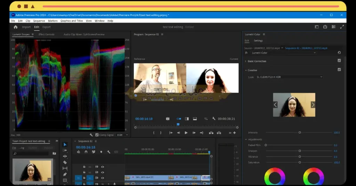The image size is (356, 186).
Task: Jump to Out point in Program monitor
Action: tap(202, 133)
